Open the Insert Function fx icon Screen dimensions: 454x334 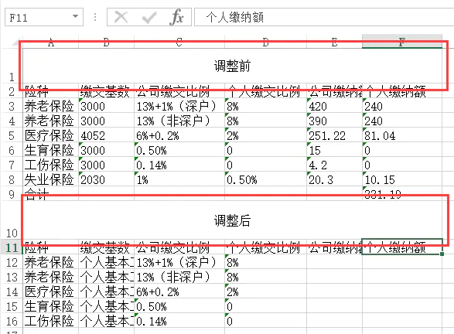coord(176,17)
